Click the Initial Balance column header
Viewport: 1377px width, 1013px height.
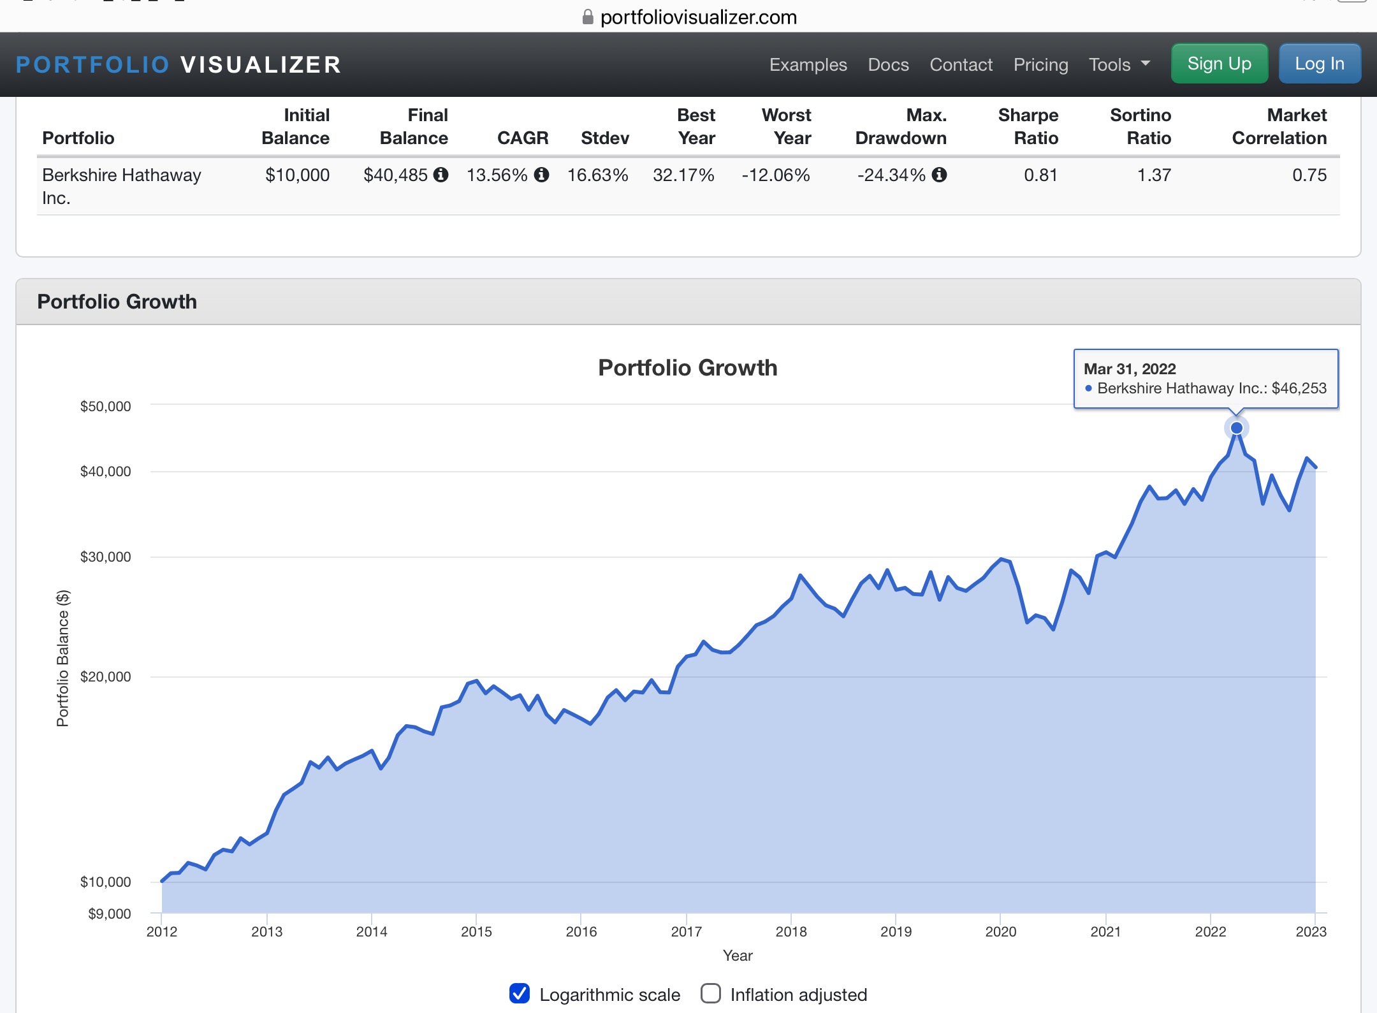click(x=295, y=126)
